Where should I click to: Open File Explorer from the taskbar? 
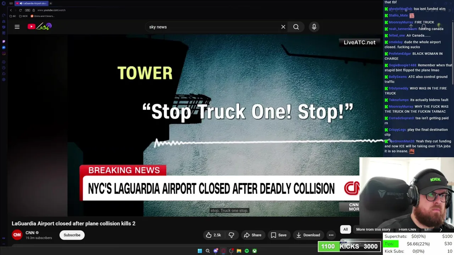239,251
